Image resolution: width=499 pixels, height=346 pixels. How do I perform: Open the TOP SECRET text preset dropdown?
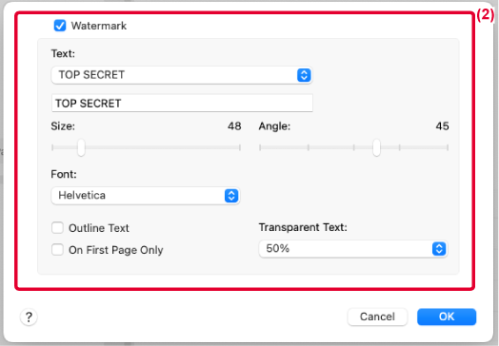(x=182, y=75)
